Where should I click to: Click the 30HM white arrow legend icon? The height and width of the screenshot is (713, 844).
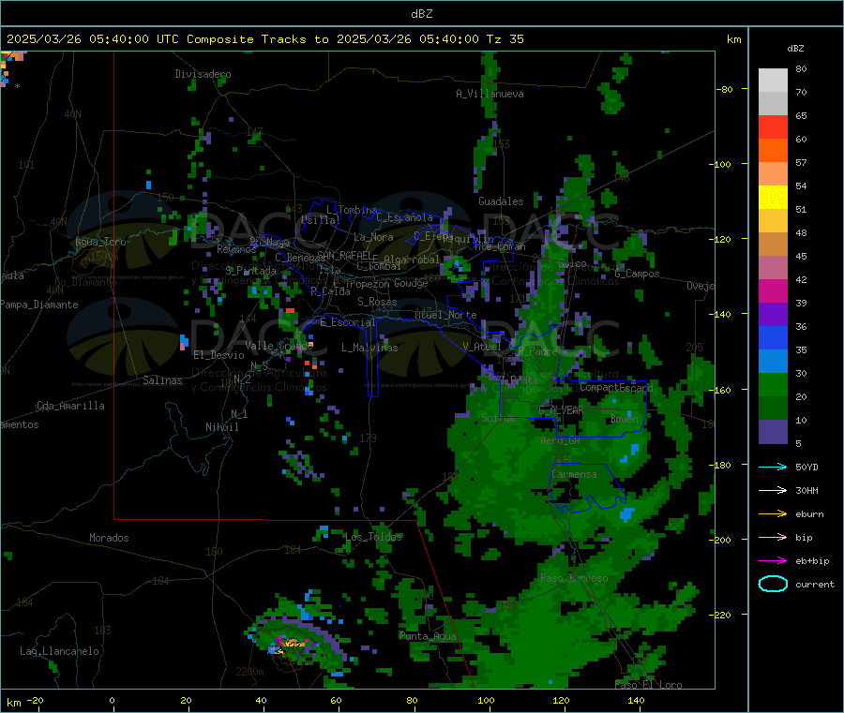click(x=773, y=490)
